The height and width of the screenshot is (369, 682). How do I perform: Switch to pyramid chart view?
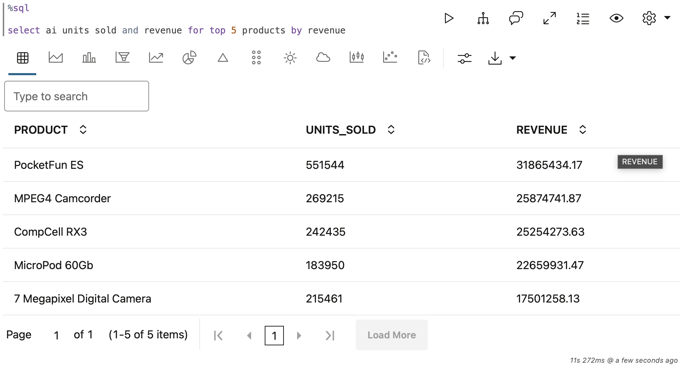pyautogui.click(x=223, y=58)
